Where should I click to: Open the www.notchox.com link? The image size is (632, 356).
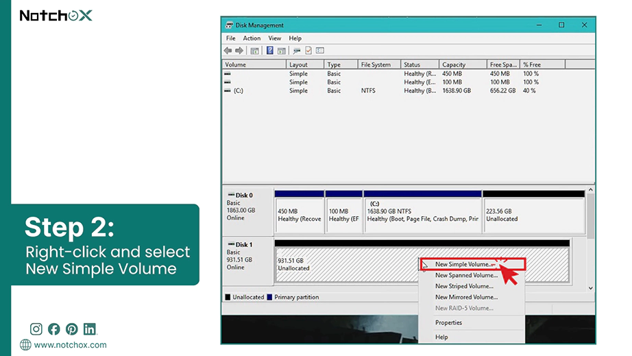(x=71, y=345)
